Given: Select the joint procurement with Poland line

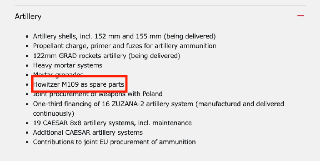Looking at the screenshot, I should click(x=98, y=94).
